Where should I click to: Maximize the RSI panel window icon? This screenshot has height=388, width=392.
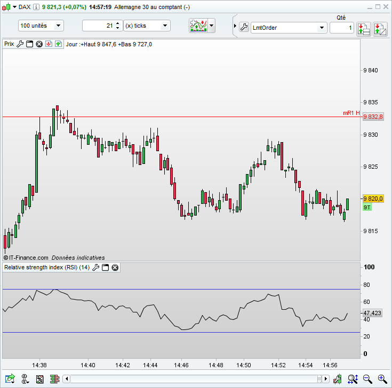coord(106,268)
